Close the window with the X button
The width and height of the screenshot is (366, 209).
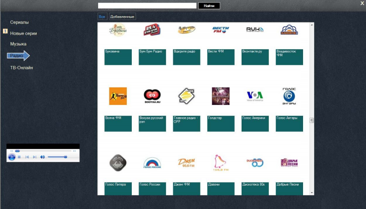click(x=362, y=3)
